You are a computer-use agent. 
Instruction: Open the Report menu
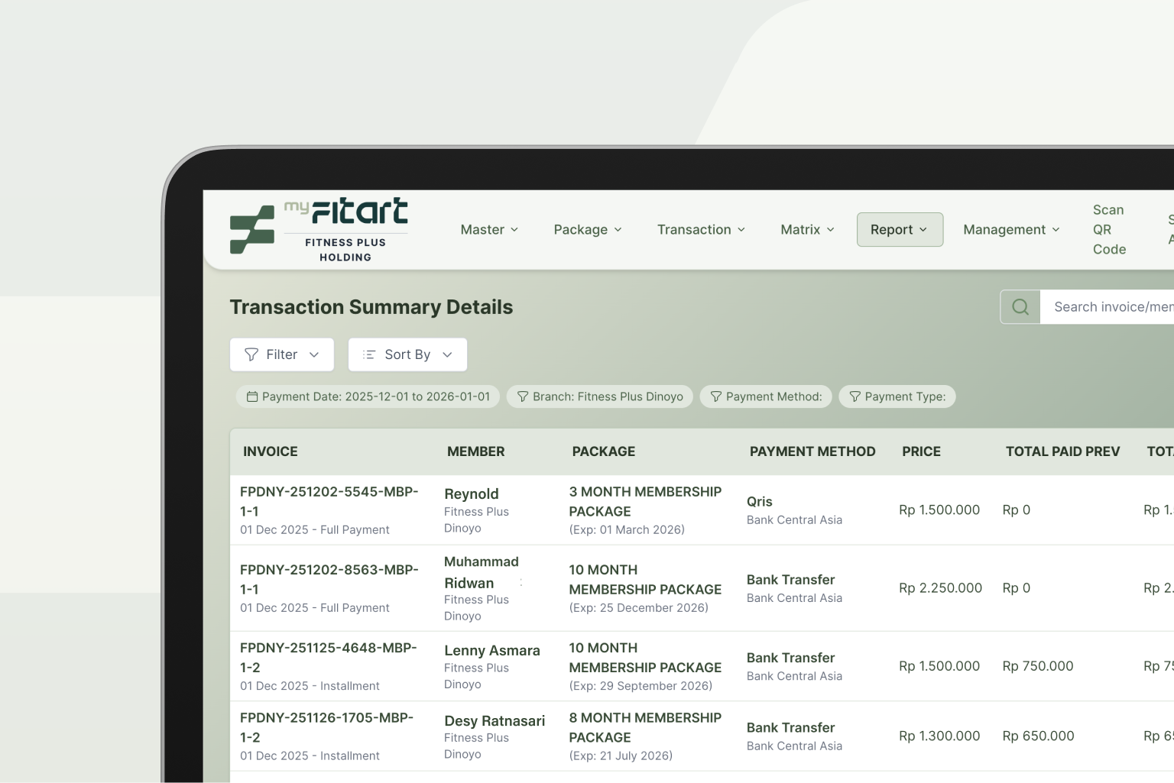[899, 230]
